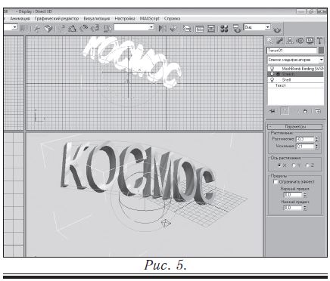The image size is (330, 281).
Task: Select the Z stretch axis radio button
Action: coord(307,165)
